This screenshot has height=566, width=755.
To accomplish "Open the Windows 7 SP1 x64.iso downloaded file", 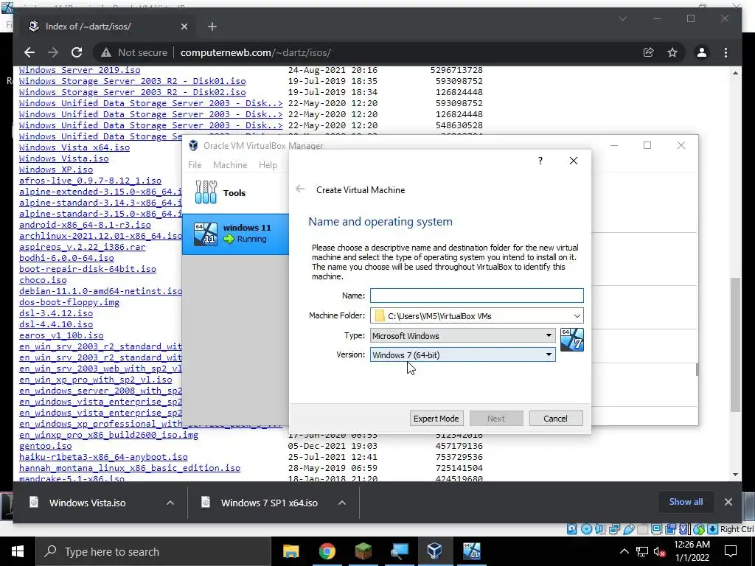I will coord(268,503).
